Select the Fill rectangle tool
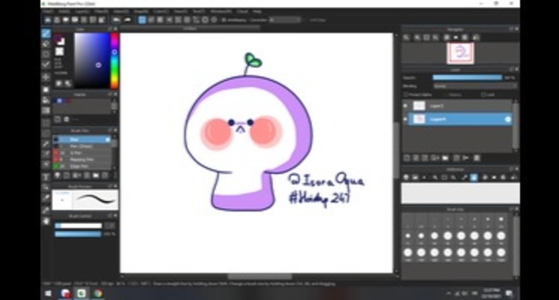 [x=46, y=89]
